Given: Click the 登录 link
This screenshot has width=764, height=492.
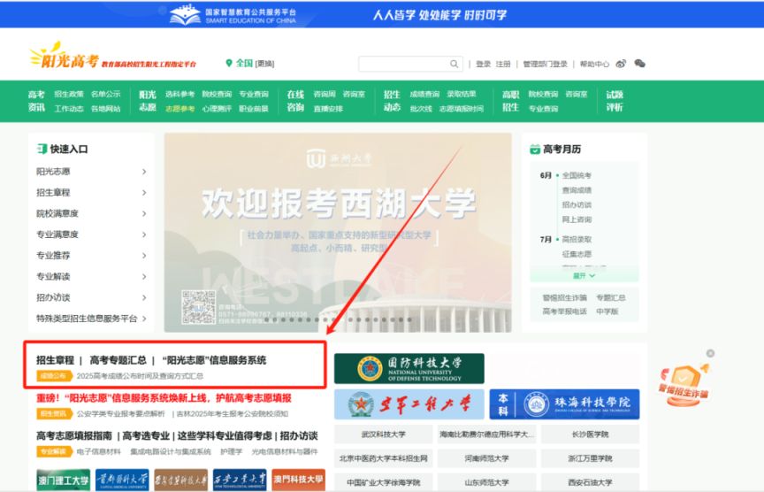Looking at the screenshot, I should click(x=484, y=64).
